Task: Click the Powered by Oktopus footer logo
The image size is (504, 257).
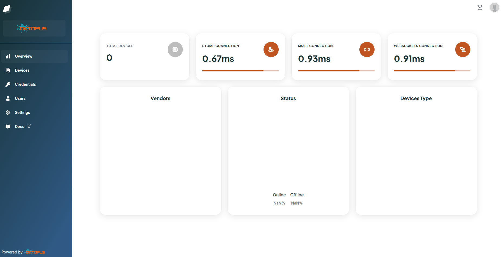Action: pyautogui.click(x=35, y=252)
